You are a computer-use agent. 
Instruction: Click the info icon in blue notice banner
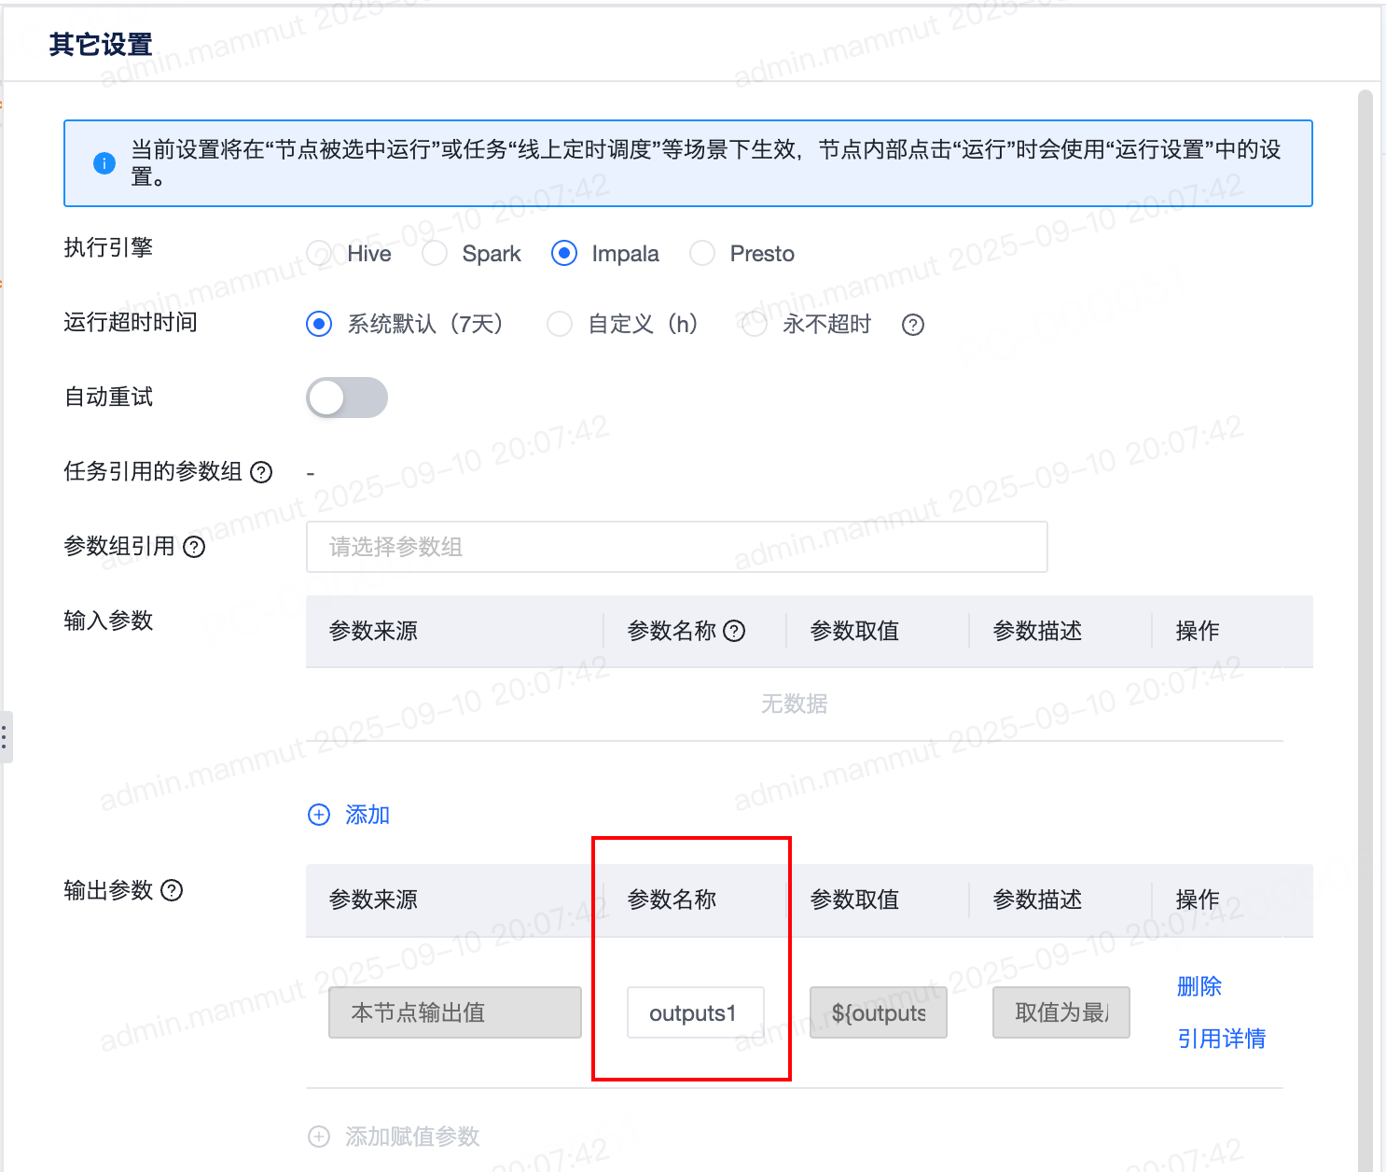[104, 163]
